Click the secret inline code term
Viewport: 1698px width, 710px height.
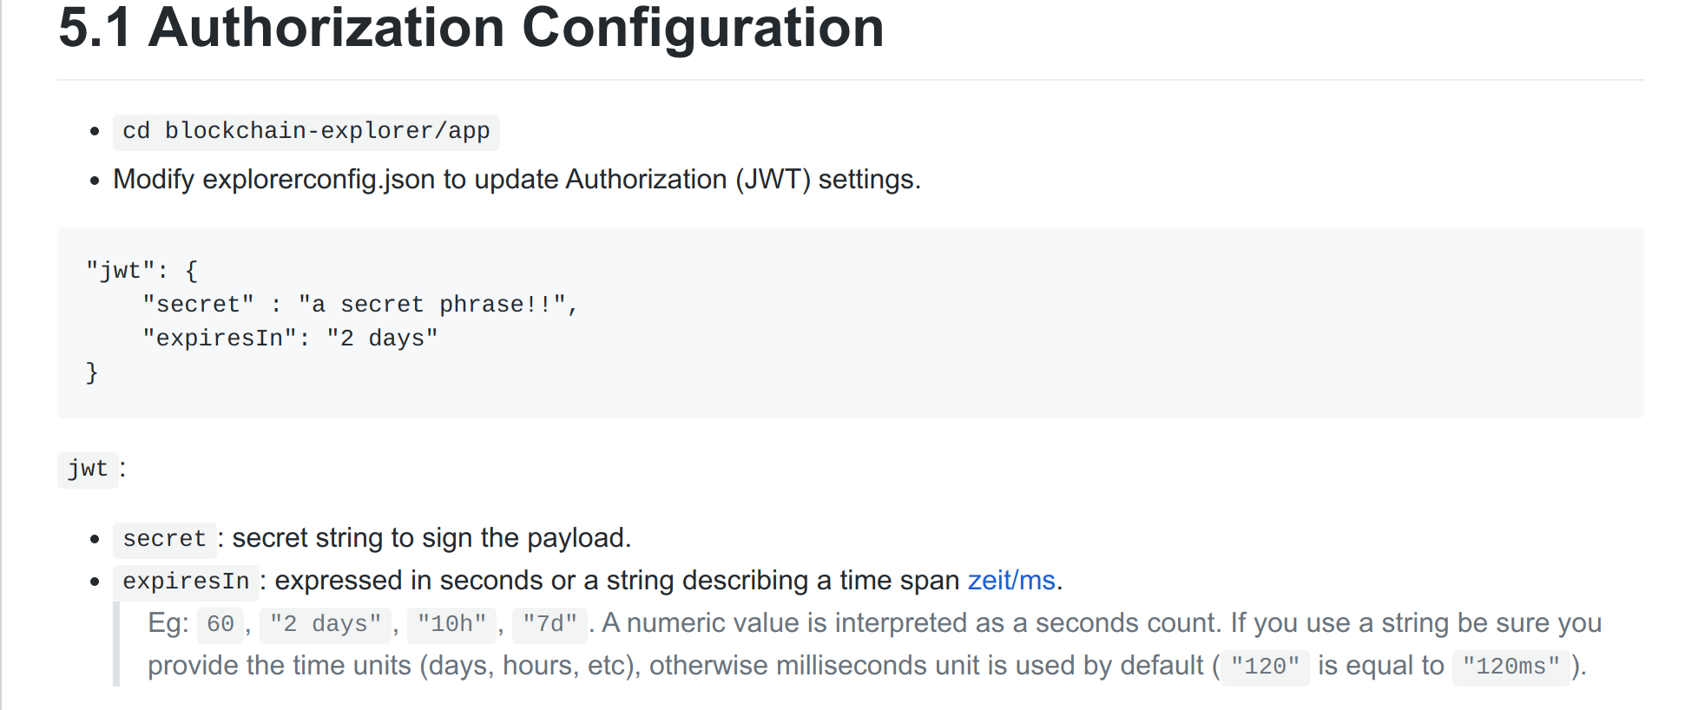(x=164, y=539)
